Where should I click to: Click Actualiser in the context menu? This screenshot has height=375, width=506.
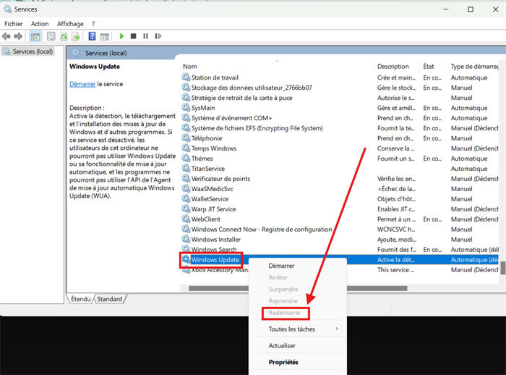[x=282, y=345]
